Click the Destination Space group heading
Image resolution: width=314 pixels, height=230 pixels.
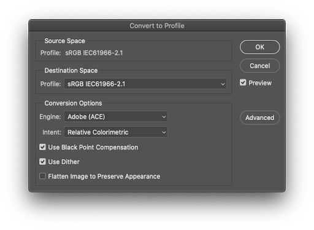coord(71,71)
